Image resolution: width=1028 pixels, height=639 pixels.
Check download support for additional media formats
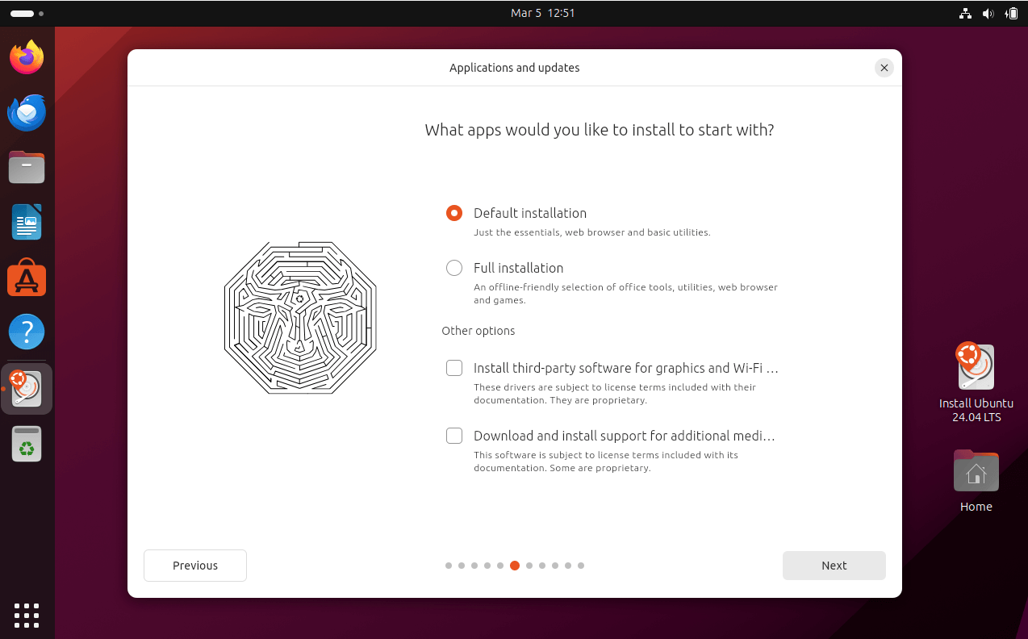pos(454,436)
